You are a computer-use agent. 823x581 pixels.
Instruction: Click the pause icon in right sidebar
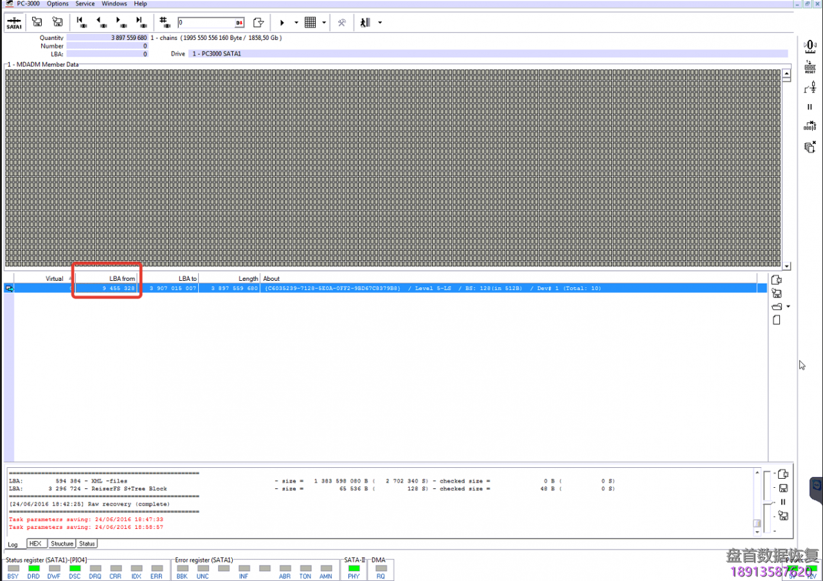(809, 107)
